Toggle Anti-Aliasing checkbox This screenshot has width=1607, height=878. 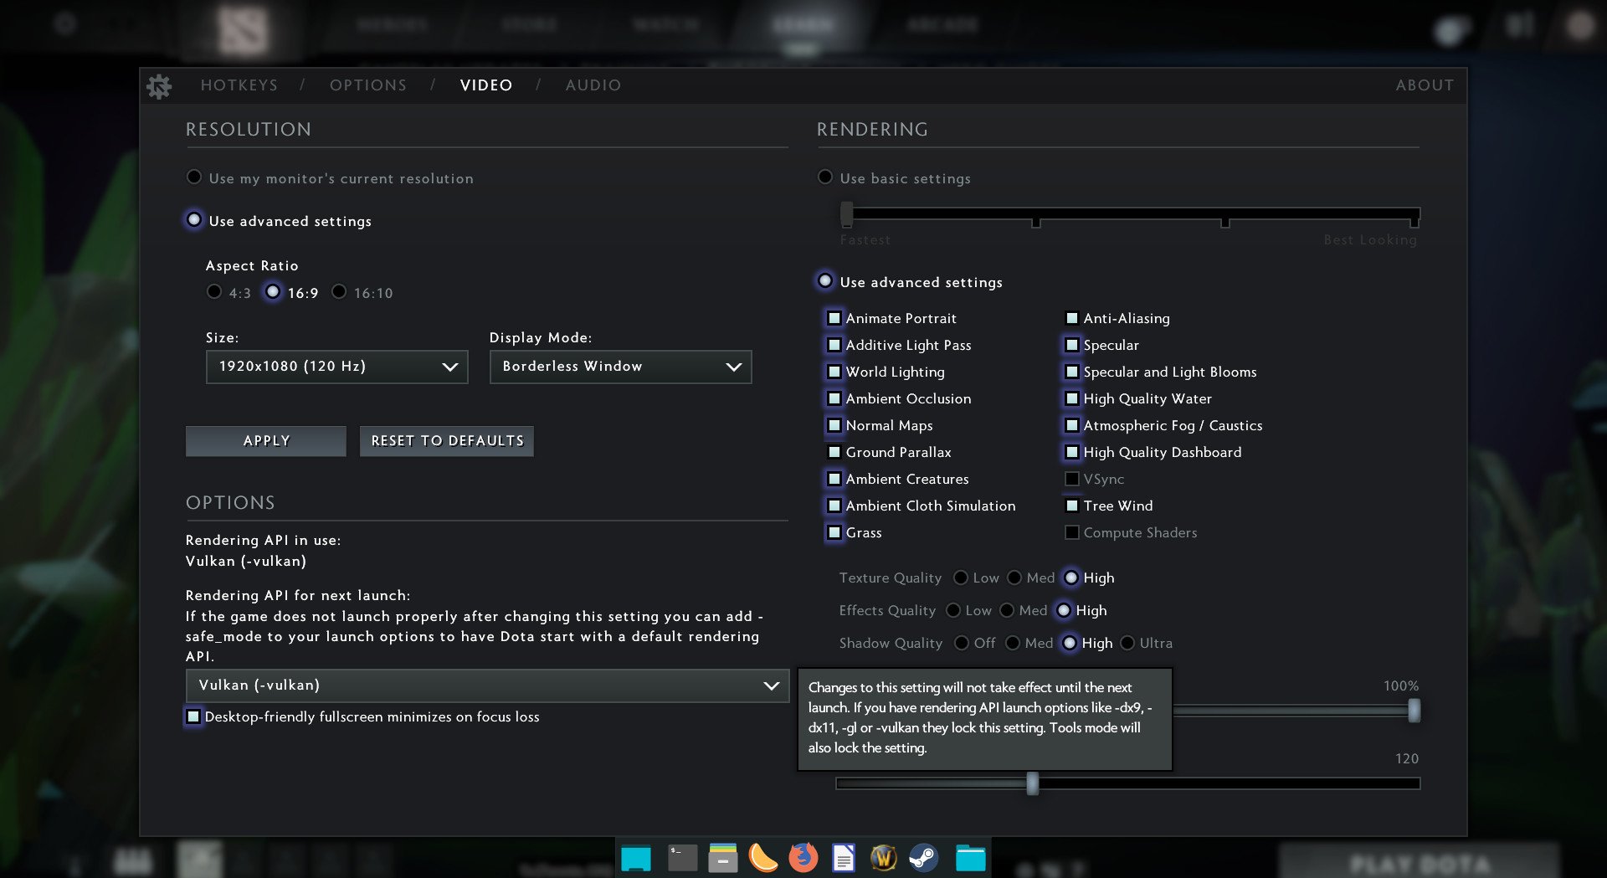coord(1072,318)
